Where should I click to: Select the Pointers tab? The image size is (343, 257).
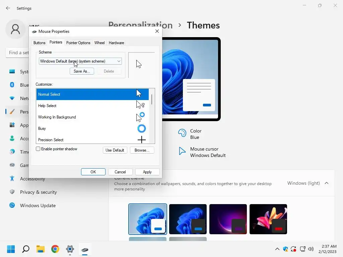[56, 42]
